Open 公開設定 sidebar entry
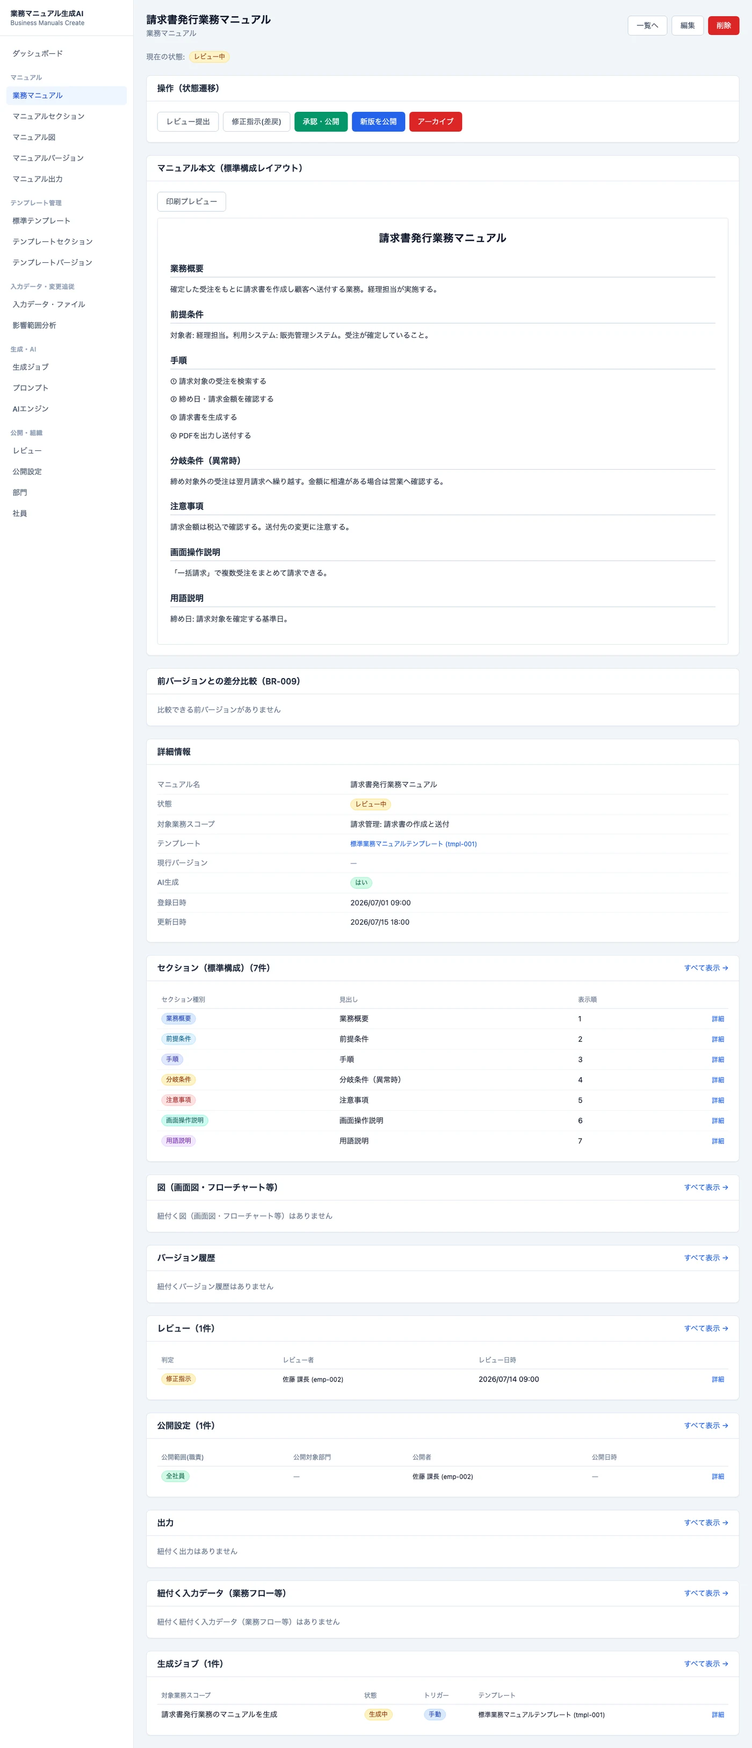 67,472
